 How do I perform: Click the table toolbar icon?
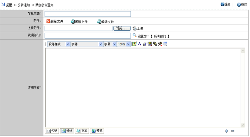(x=165, y=44)
